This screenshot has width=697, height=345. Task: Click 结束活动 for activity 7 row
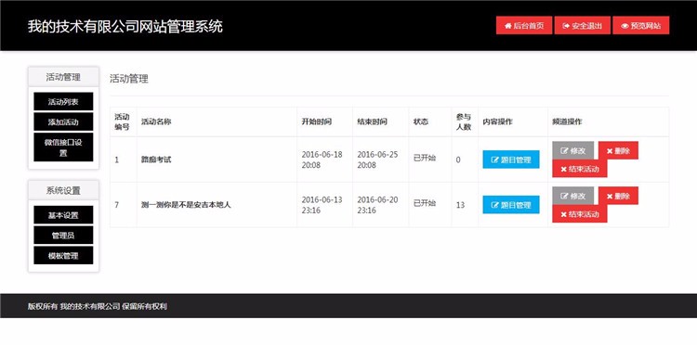(579, 213)
